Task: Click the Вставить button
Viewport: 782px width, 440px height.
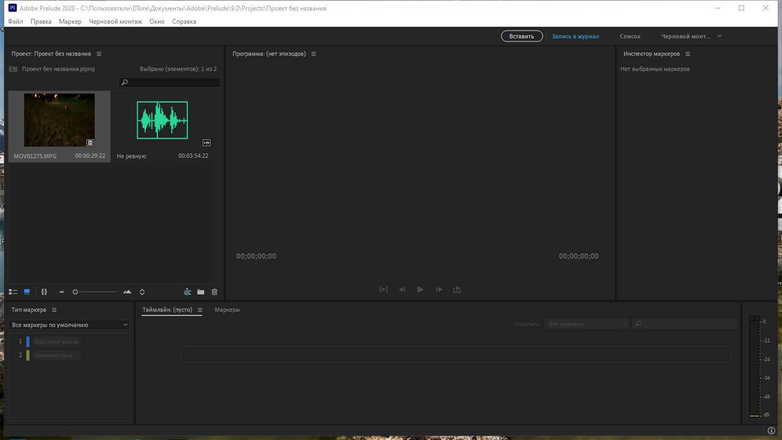Action: pos(522,36)
